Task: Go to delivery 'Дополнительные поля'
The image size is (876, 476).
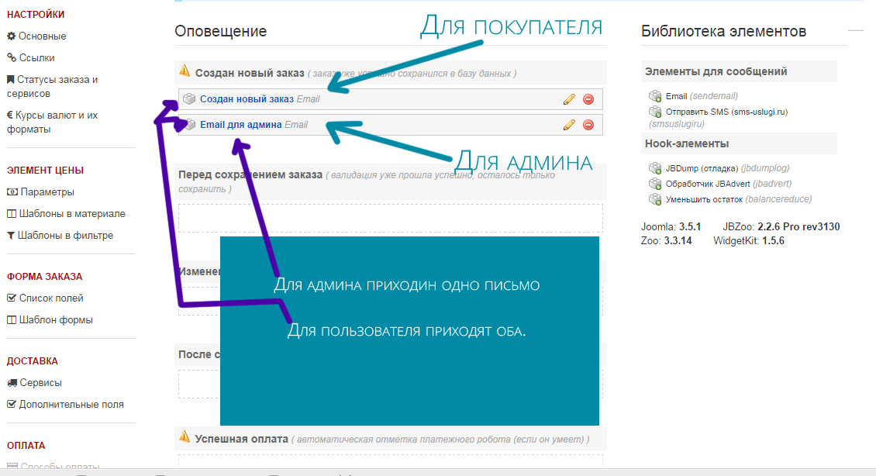Action: pos(71,405)
